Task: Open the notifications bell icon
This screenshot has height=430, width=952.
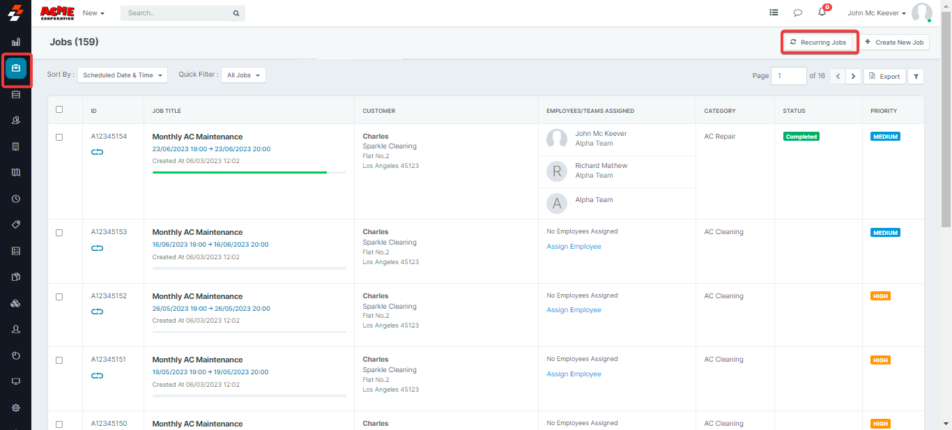Action: (x=822, y=13)
